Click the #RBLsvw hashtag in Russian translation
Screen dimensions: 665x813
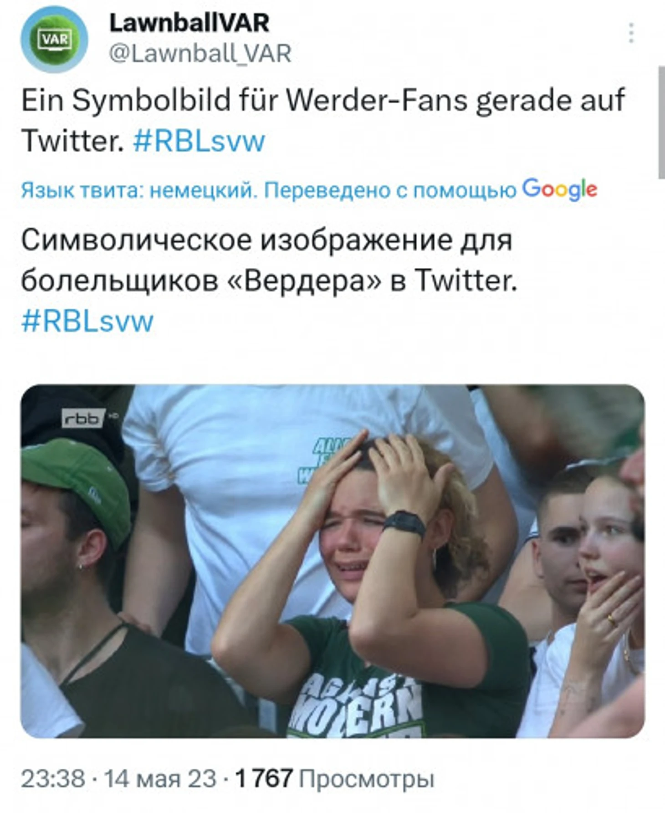pos(87,322)
